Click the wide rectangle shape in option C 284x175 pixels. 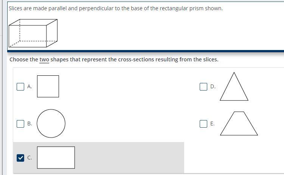click(x=56, y=158)
